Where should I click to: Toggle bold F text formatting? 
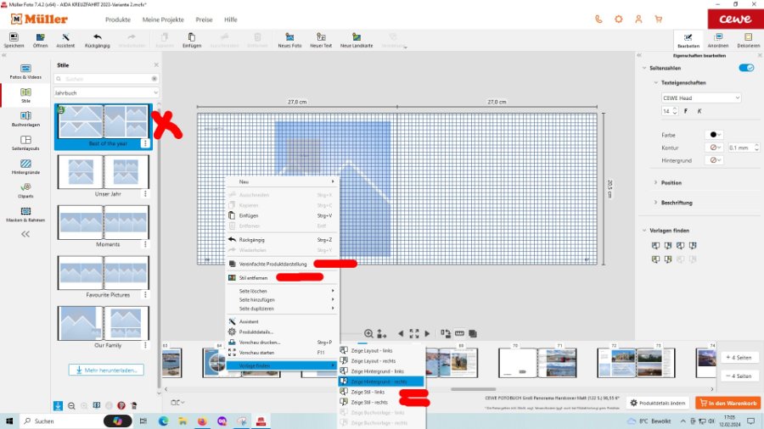[687, 111]
